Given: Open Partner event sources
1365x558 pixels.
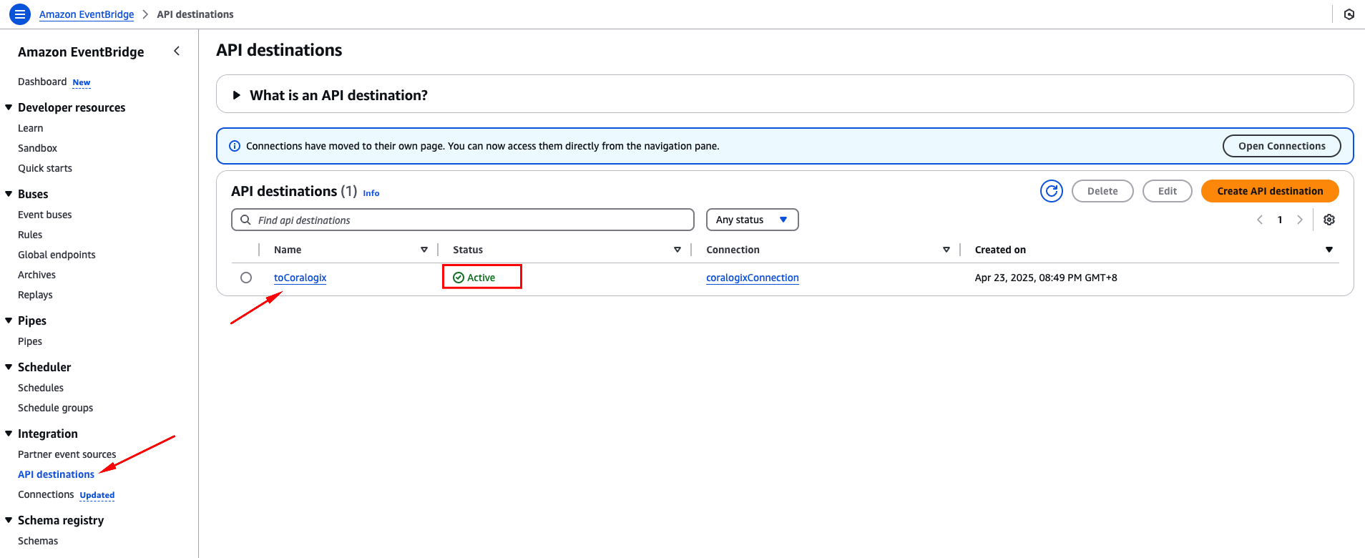Looking at the screenshot, I should (67, 454).
